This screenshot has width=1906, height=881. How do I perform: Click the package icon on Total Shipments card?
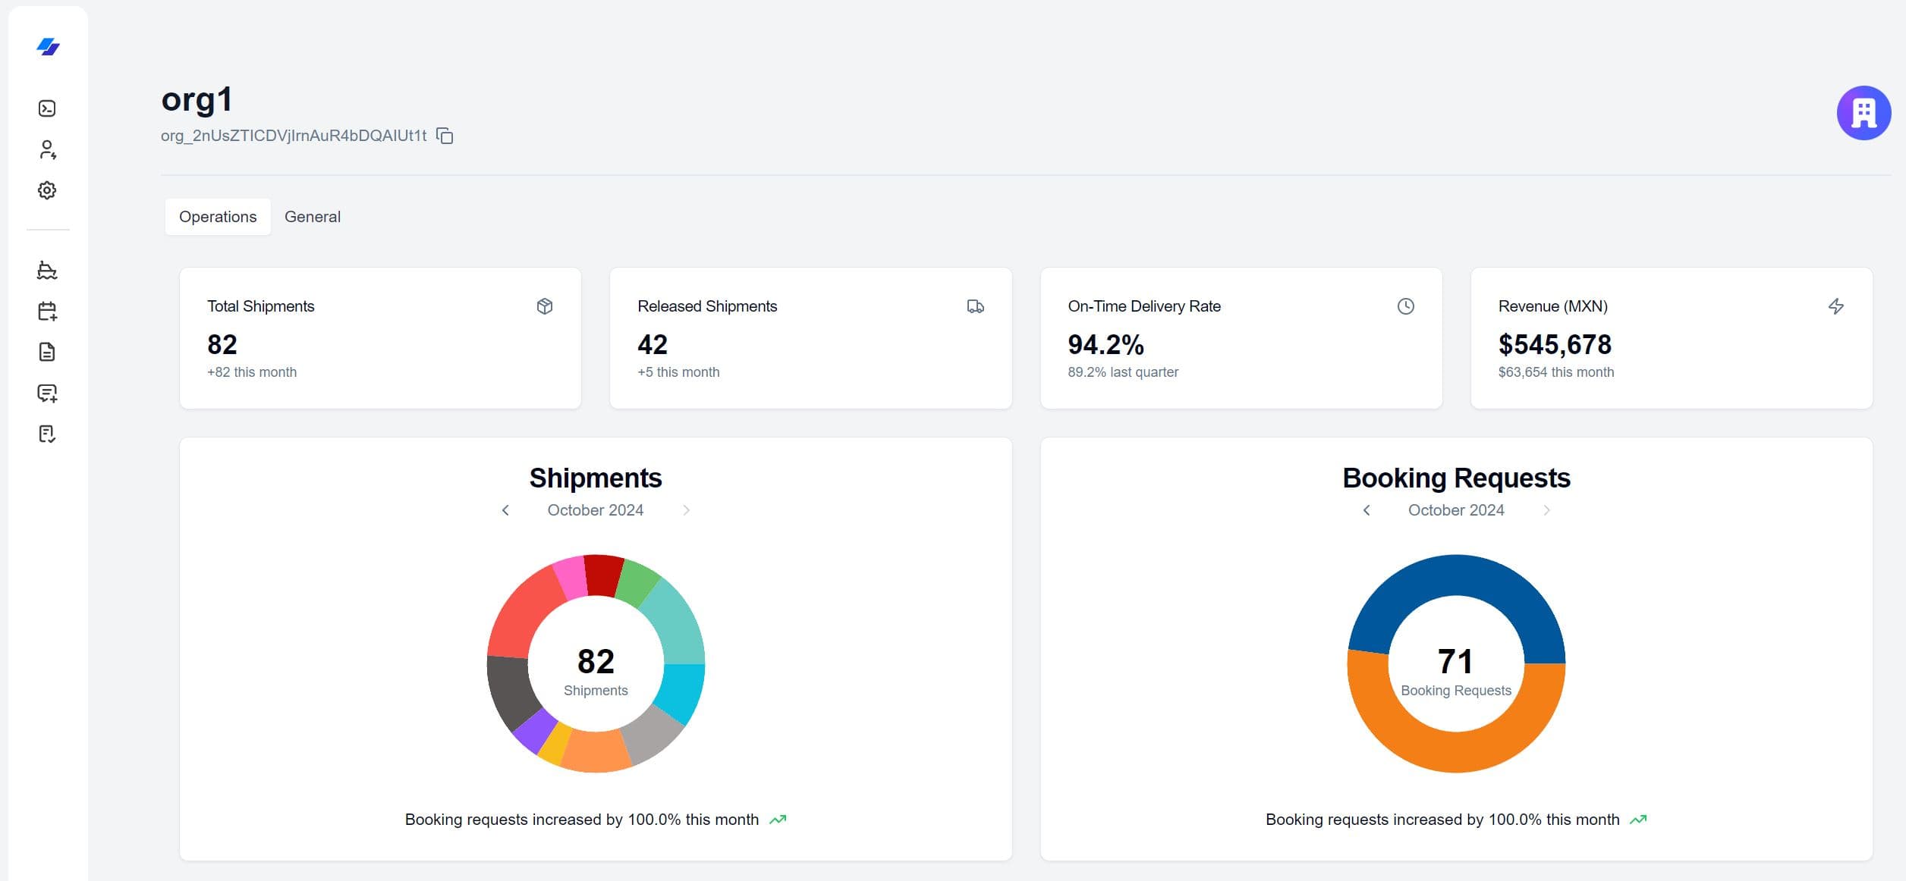tap(546, 306)
